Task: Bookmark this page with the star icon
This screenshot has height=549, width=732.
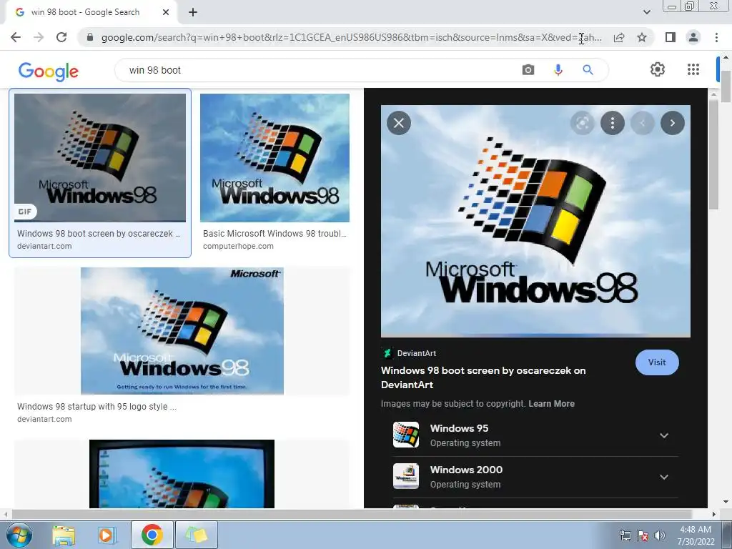Action: 642,37
